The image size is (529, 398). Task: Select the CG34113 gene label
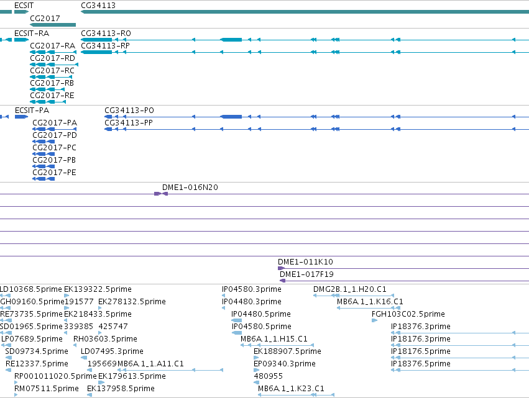98,6
